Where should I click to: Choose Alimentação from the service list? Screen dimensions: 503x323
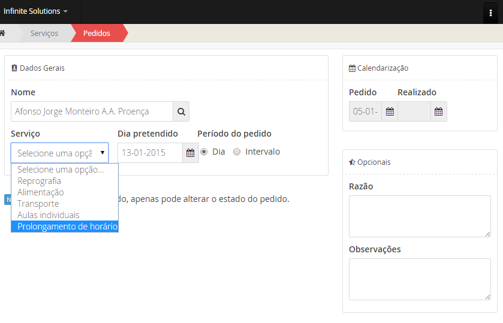41,192
